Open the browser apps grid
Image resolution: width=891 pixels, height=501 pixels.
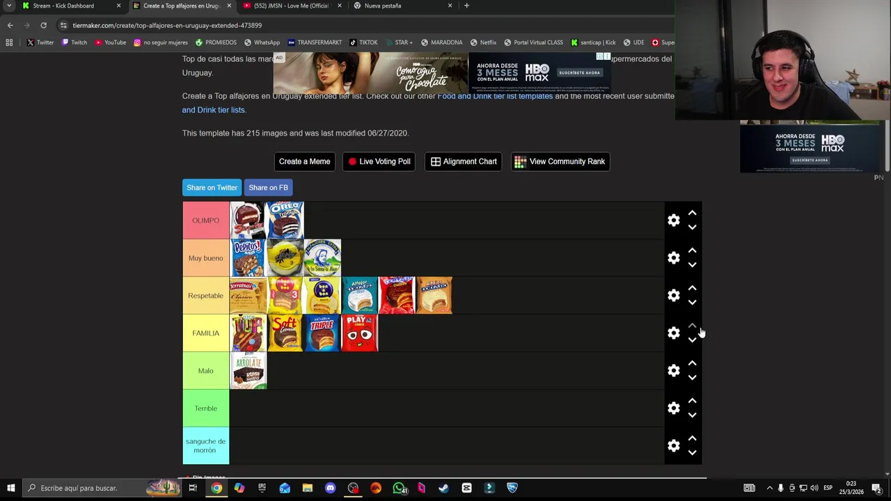click(x=9, y=42)
